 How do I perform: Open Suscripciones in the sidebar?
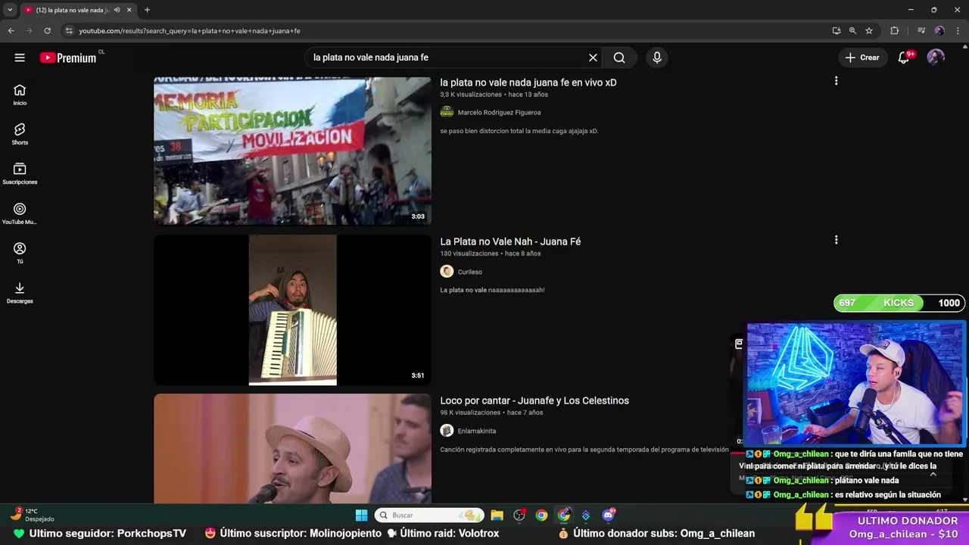[x=20, y=174]
